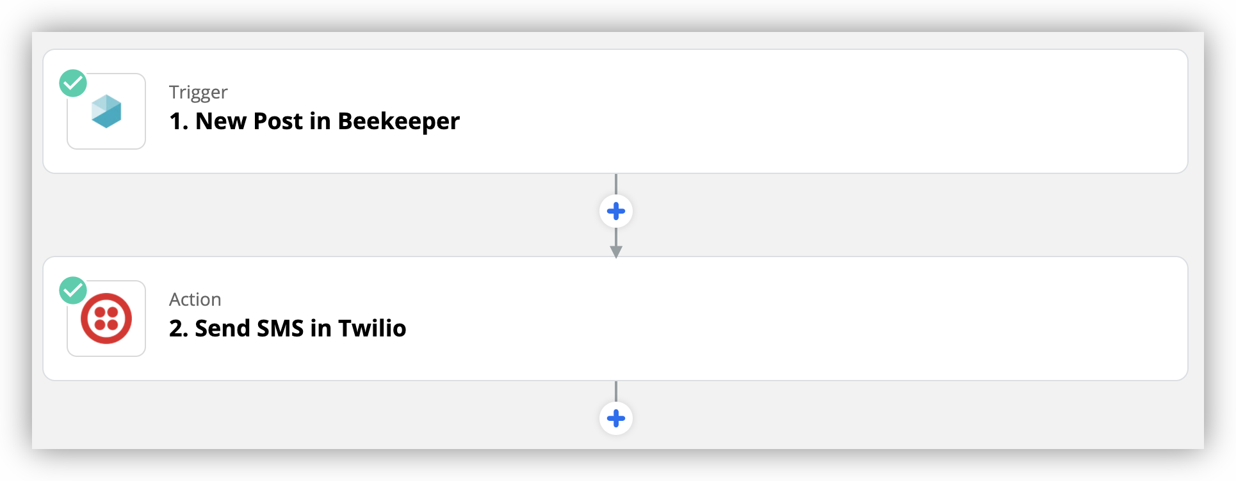Click the green checkmark on the Action step
1236x481 pixels.
click(73, 290)
